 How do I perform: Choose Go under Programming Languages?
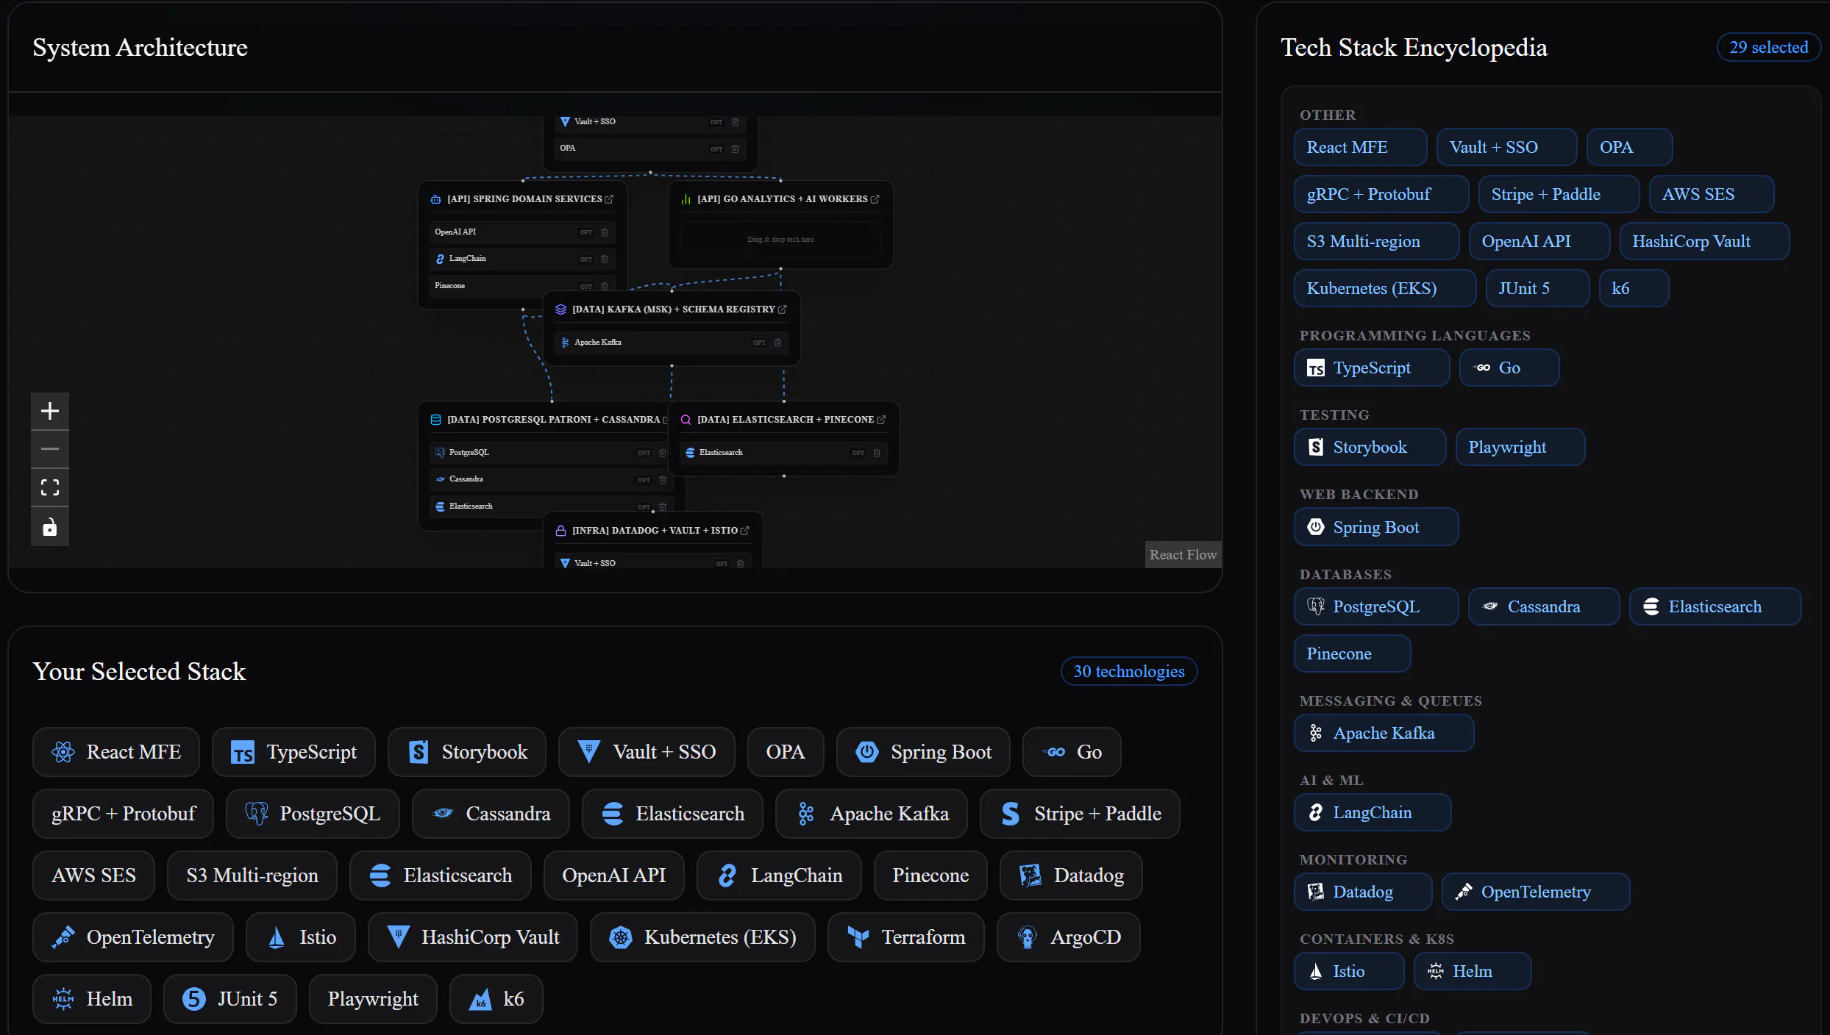tap(1509, 368)
